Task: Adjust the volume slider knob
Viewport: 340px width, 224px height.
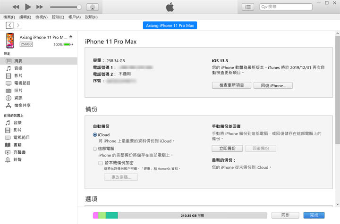Action: coord(79,7)
